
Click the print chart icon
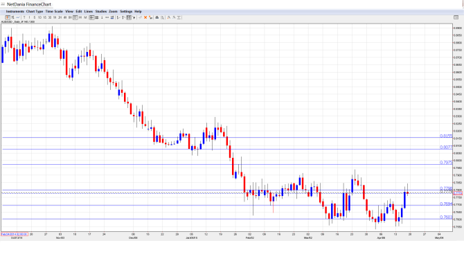tap(157, 17)
